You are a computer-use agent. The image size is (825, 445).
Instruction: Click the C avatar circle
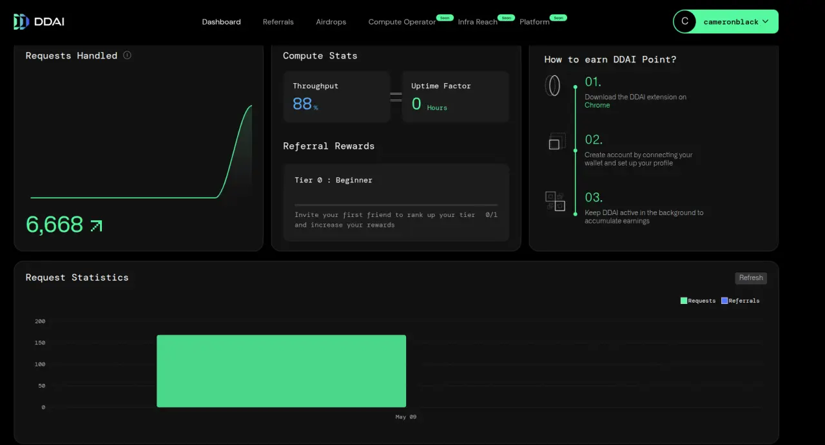click(x=684, y=21)
